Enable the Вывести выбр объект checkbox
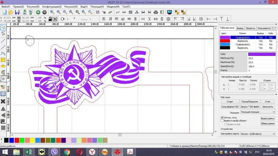 click(222, 121)
